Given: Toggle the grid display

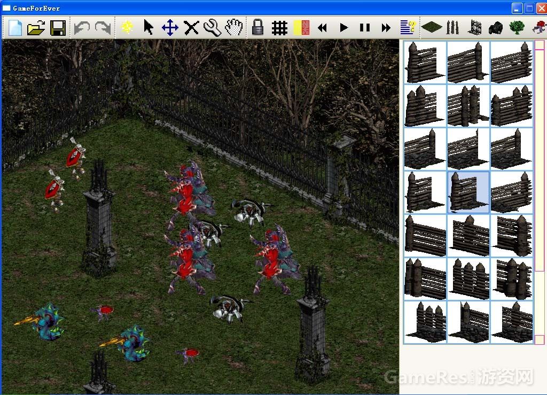Looking at the screenshot, I should click(279, 27).
